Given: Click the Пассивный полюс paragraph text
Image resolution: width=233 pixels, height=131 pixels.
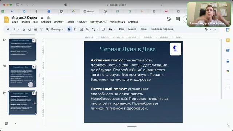Looking at the screenshot, I should coord(130,99).
